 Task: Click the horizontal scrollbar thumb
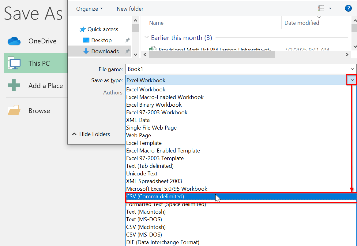[212, 54]
